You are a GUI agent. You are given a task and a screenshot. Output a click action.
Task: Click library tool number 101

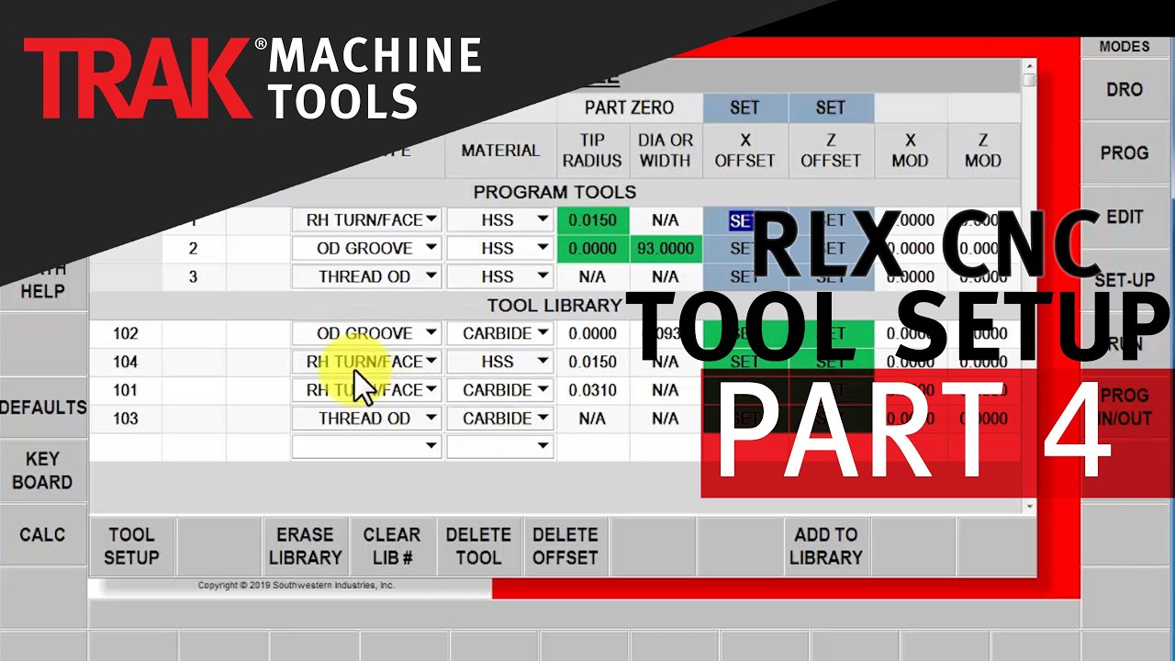126,389
